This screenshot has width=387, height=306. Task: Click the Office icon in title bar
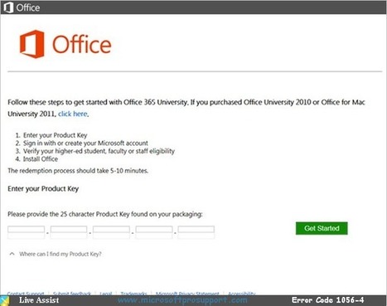click(8, 7)
